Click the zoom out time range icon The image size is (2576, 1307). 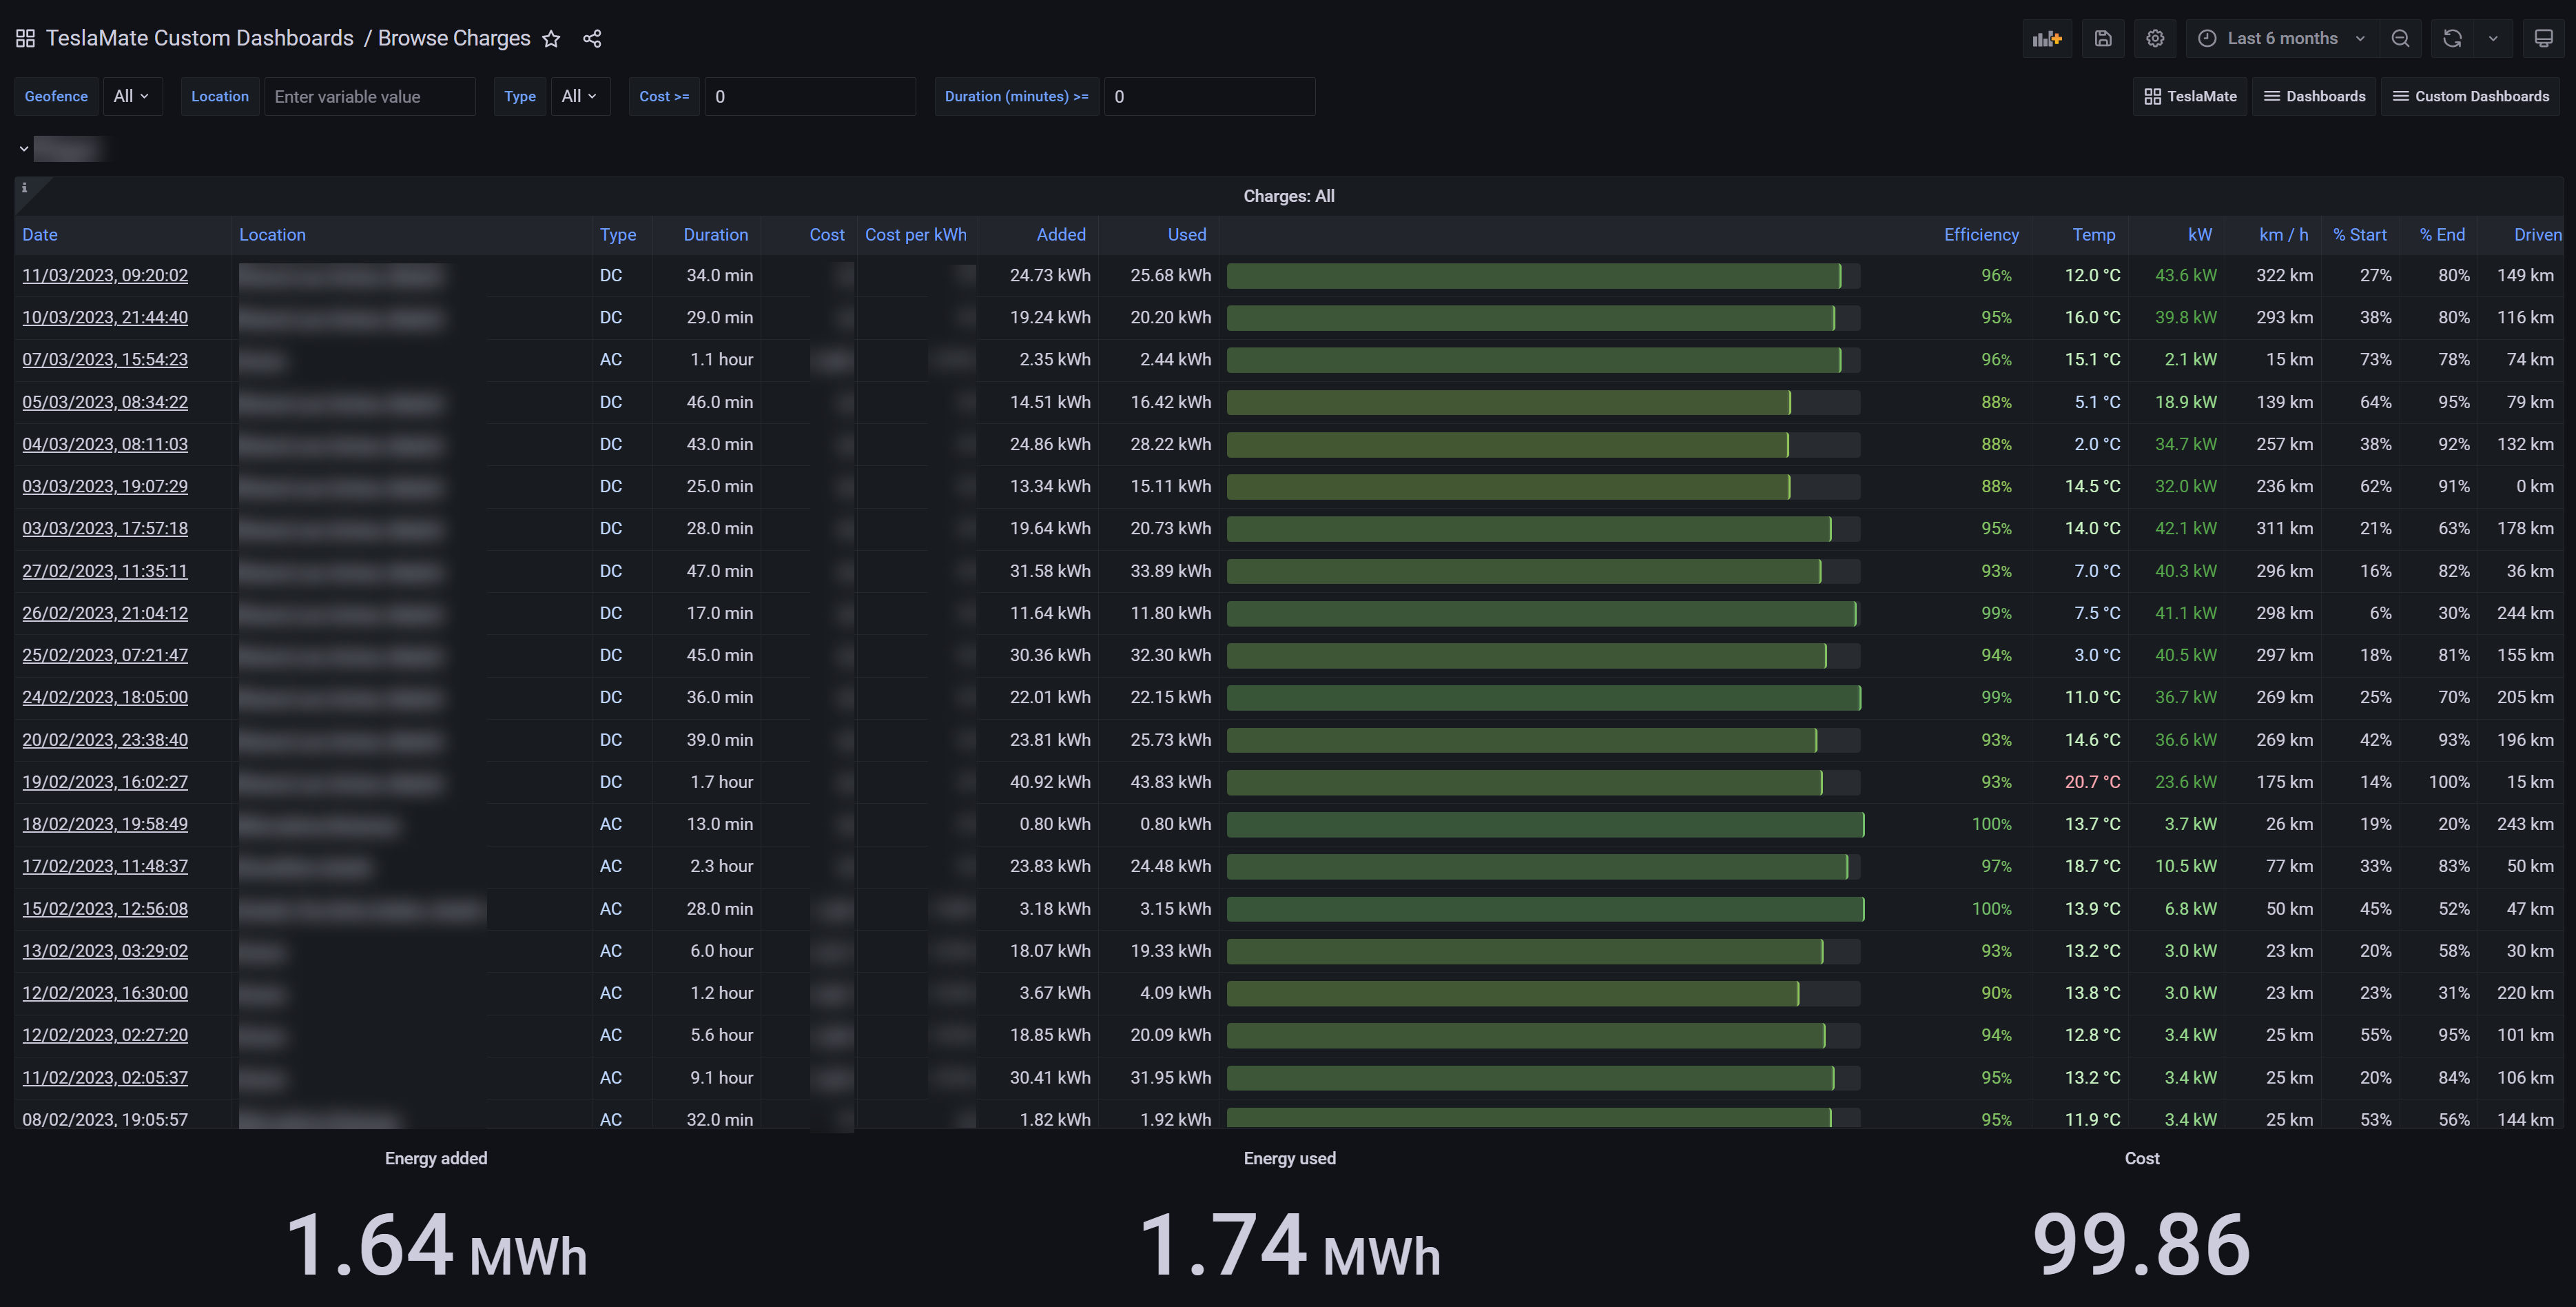2400,38
